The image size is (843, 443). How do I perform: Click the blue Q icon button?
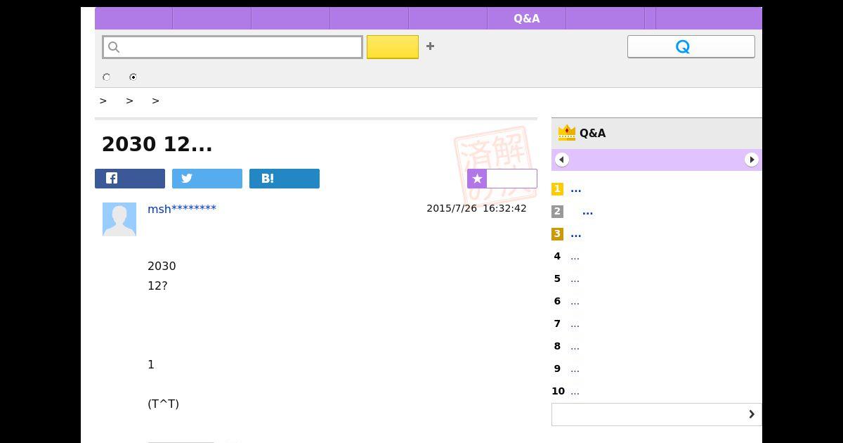[691, 46]
